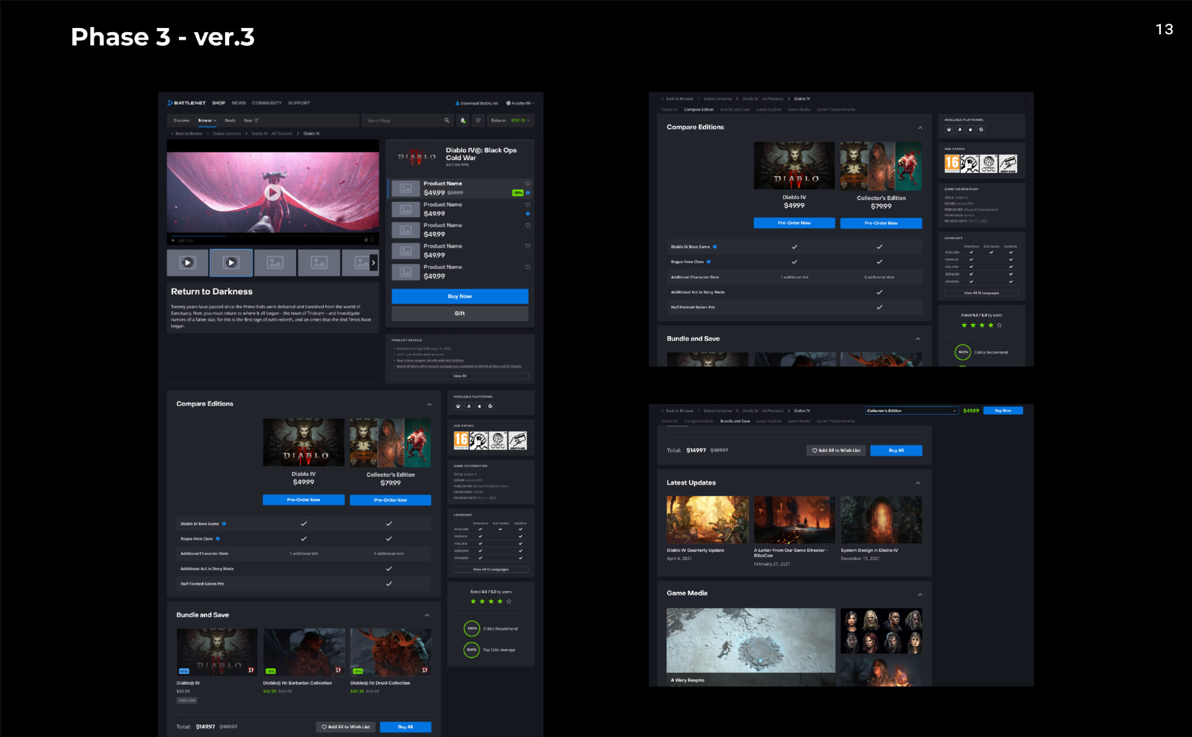Viewport: 1192px width, 737px height.
Task: Click the small play icon in the video control bar
Action: point(173,240)
